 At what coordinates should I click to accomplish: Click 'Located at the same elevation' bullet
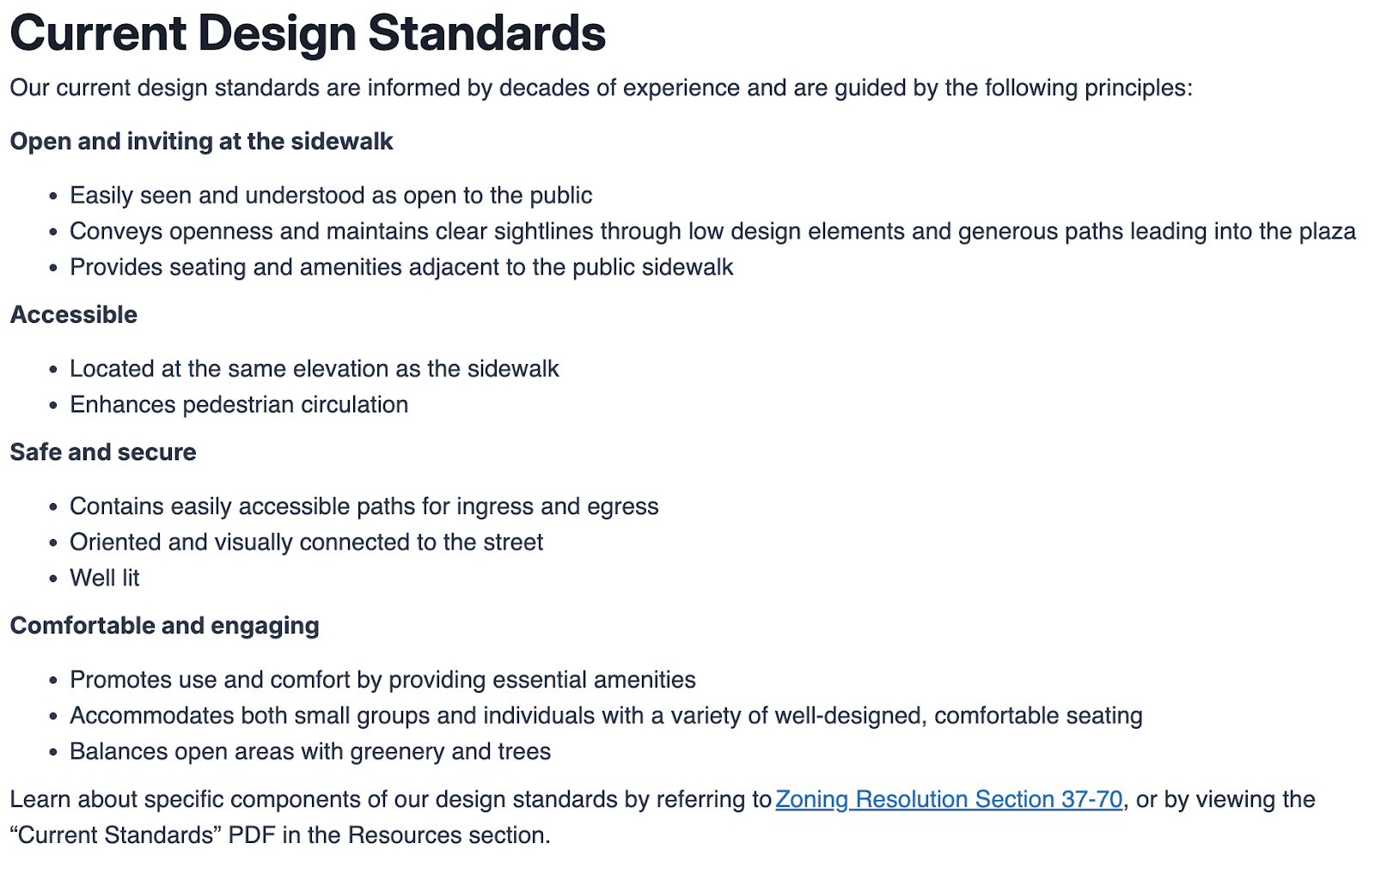[x=314, y=369]
